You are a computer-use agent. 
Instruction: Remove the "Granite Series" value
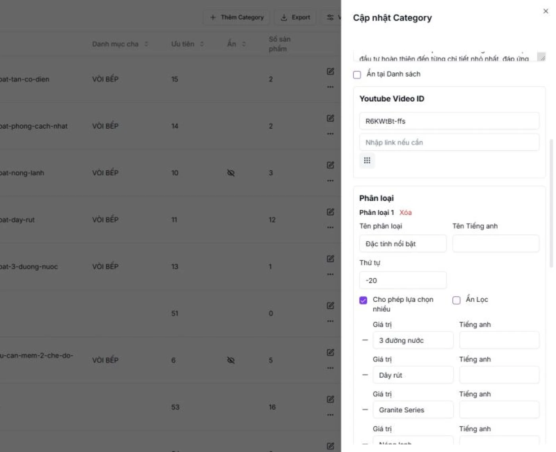pyautogui.click(x=365, y=410)
